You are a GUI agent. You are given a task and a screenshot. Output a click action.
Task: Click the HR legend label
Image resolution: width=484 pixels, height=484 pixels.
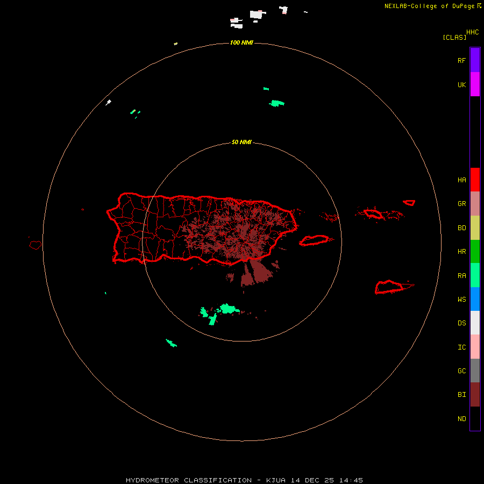click(x=461, y=252)
